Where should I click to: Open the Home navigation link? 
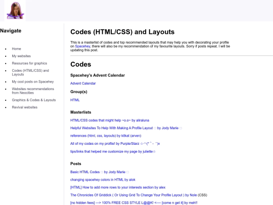click(x=16, y=49)
